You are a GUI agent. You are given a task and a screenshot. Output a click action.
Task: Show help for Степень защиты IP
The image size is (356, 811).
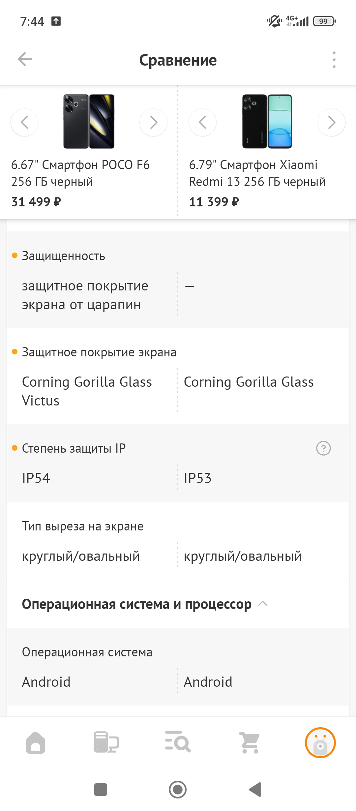tap(323, 448)
